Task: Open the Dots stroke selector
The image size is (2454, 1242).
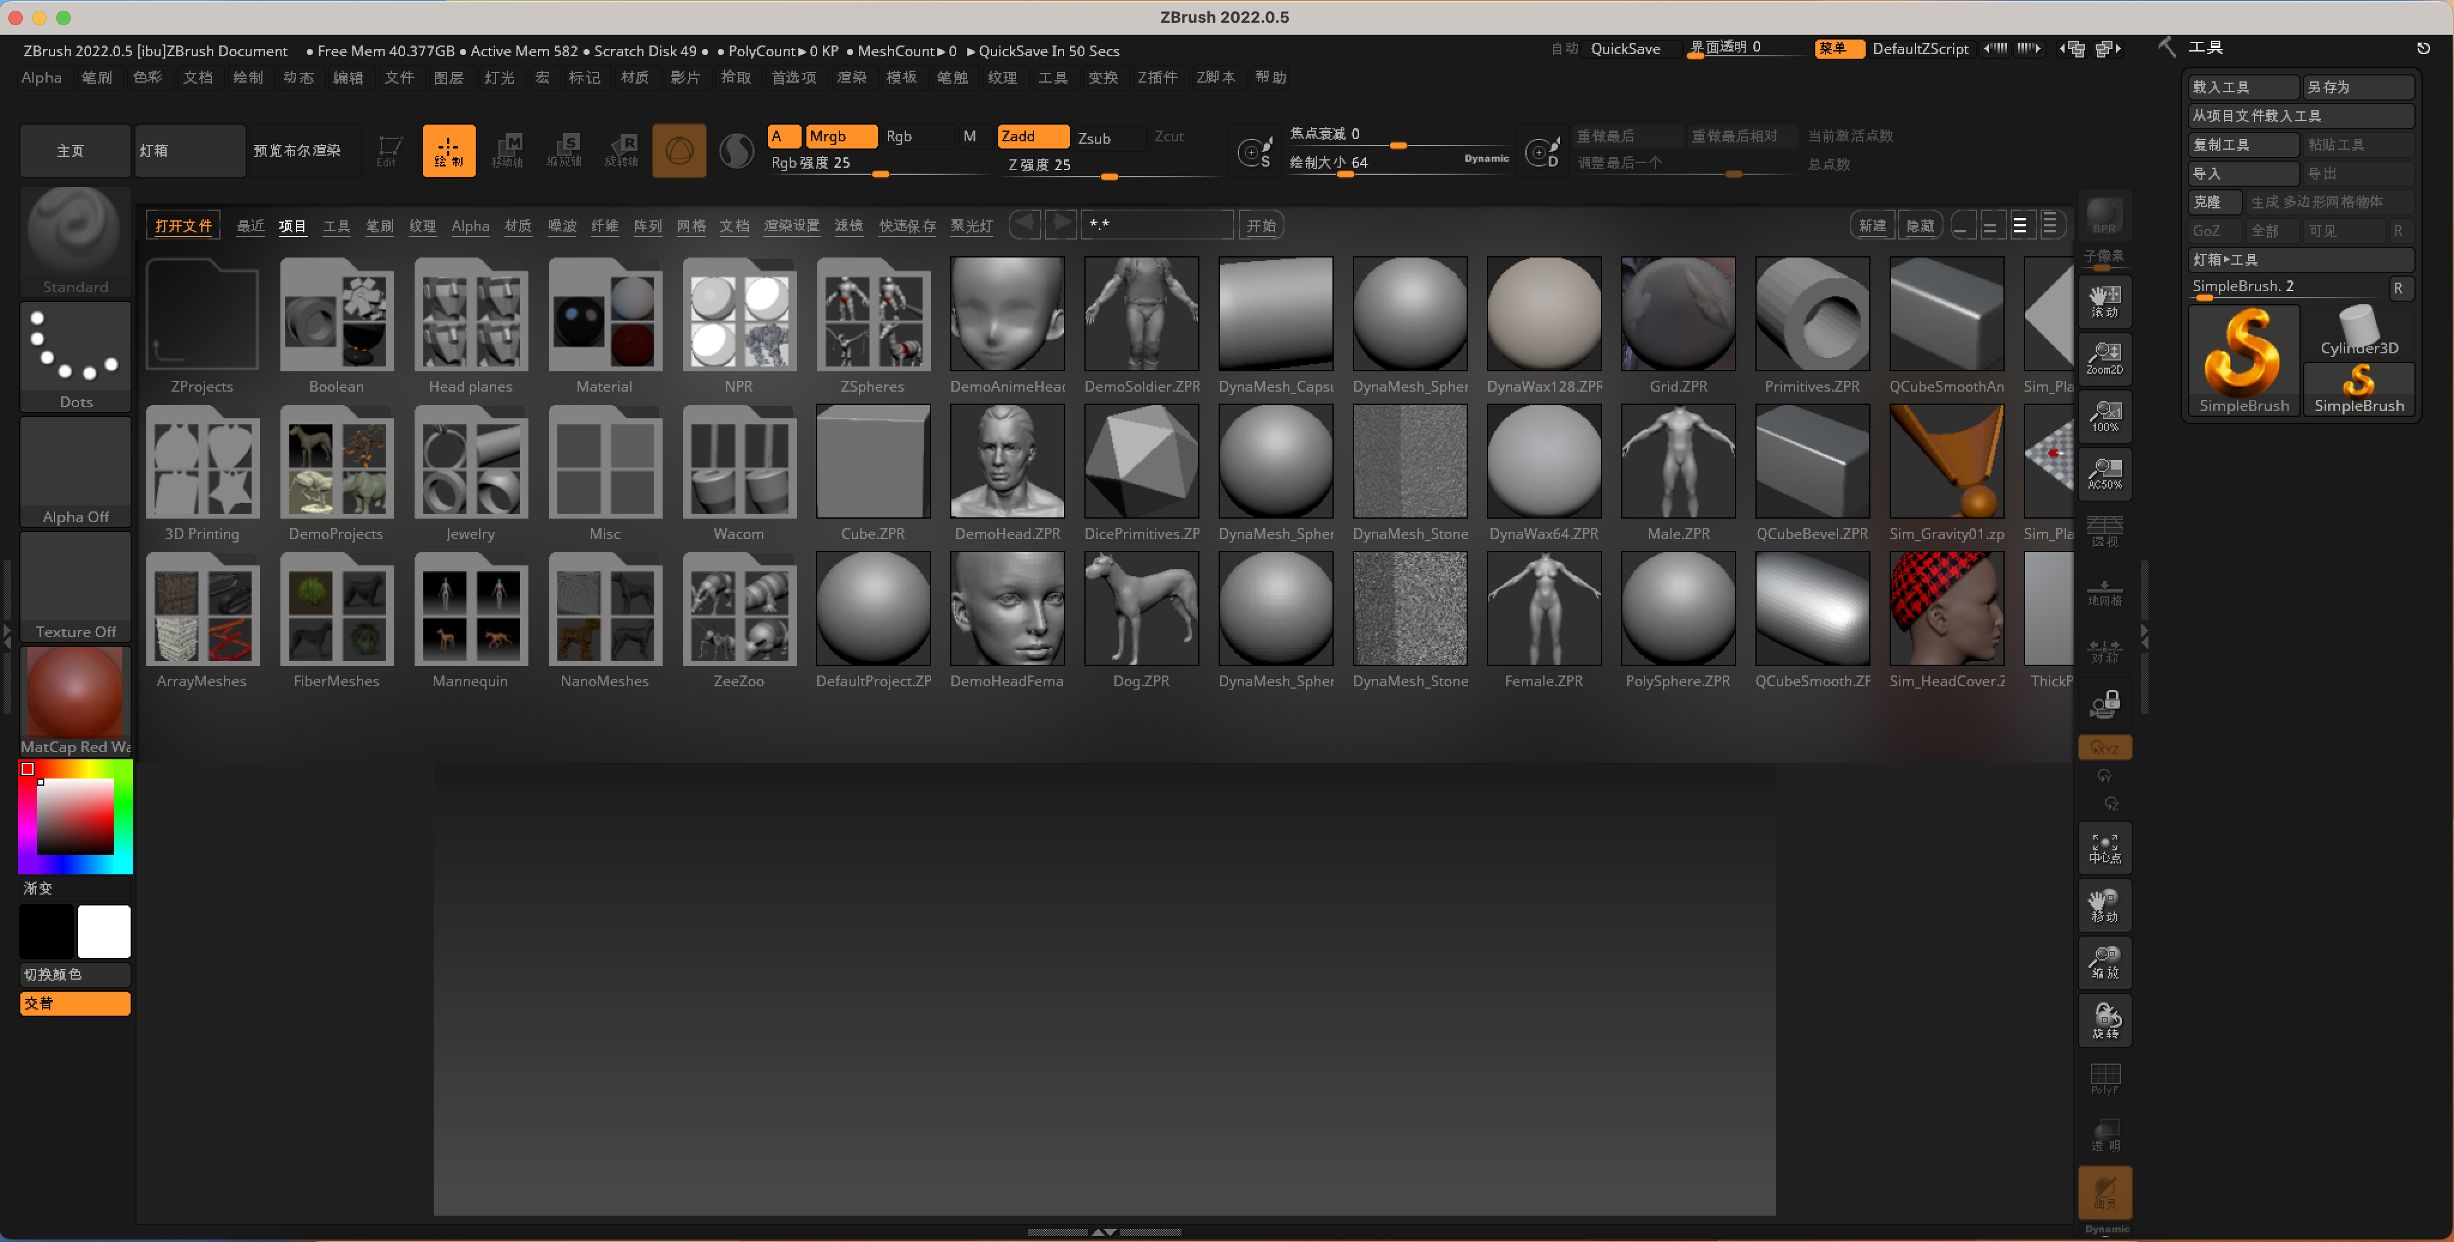Action: coord(75,356)
